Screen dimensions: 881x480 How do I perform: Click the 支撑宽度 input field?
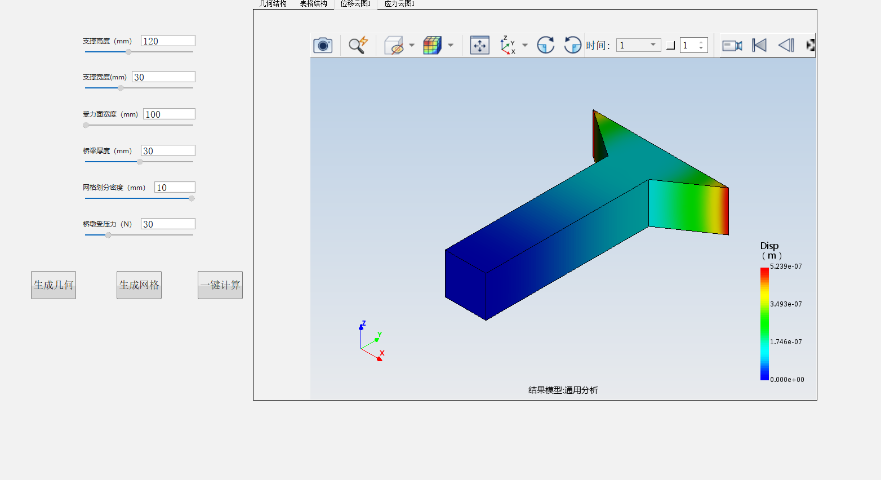tap(163, 77)
